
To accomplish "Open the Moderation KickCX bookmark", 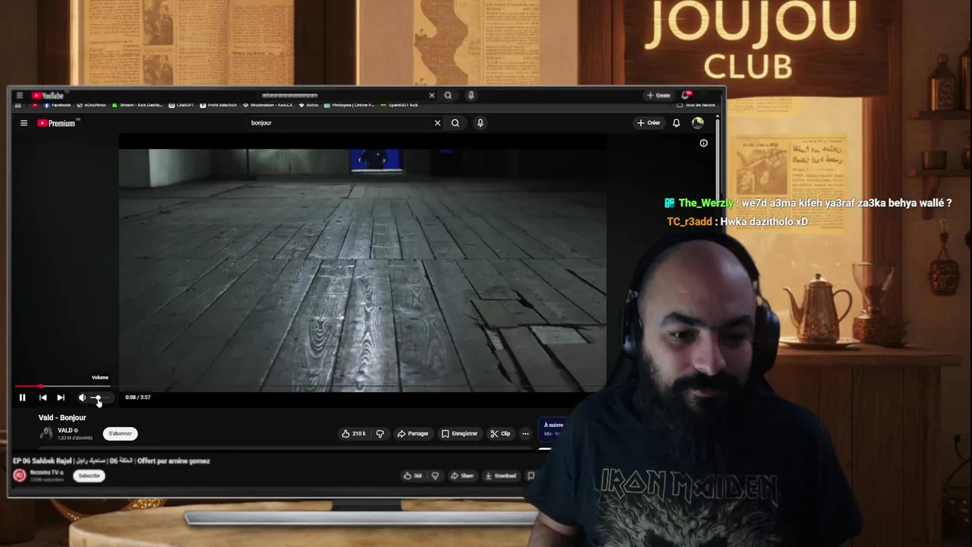I will [270, 105].
